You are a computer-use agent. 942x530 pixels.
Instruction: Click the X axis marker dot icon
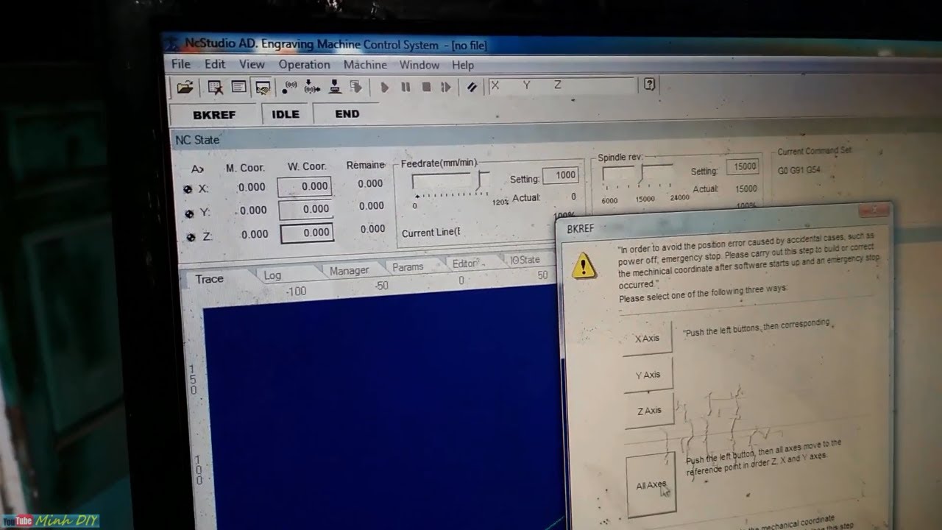coord(188,189)
